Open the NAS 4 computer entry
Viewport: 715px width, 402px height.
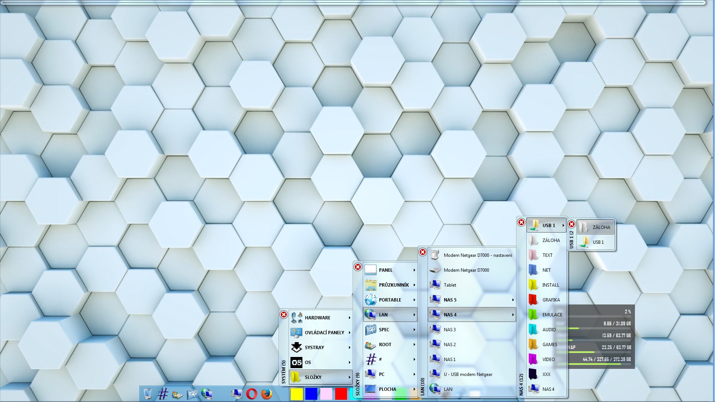click(x=546, y=389)
